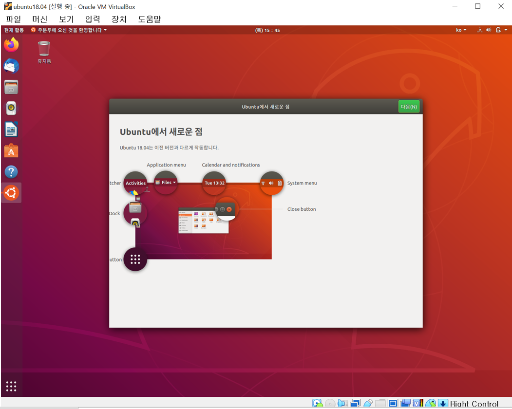Click VirtualBox hard disk activity status icon
The width and height of the screenshot is (512, 409).
pos(318,404)
